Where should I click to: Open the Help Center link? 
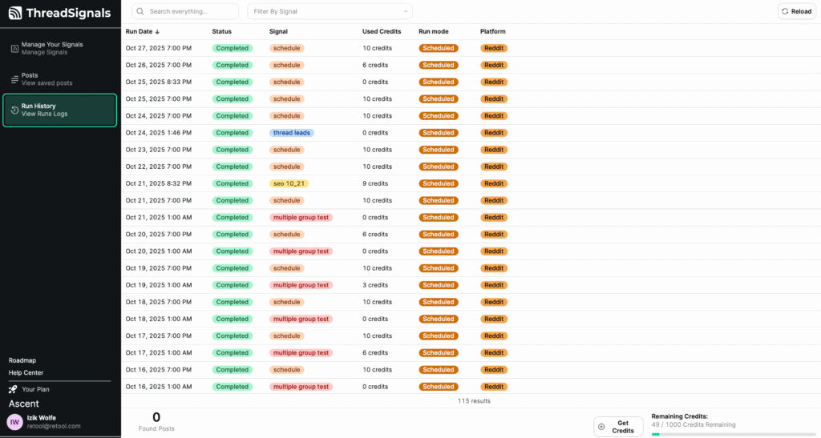tap(26, 372)
